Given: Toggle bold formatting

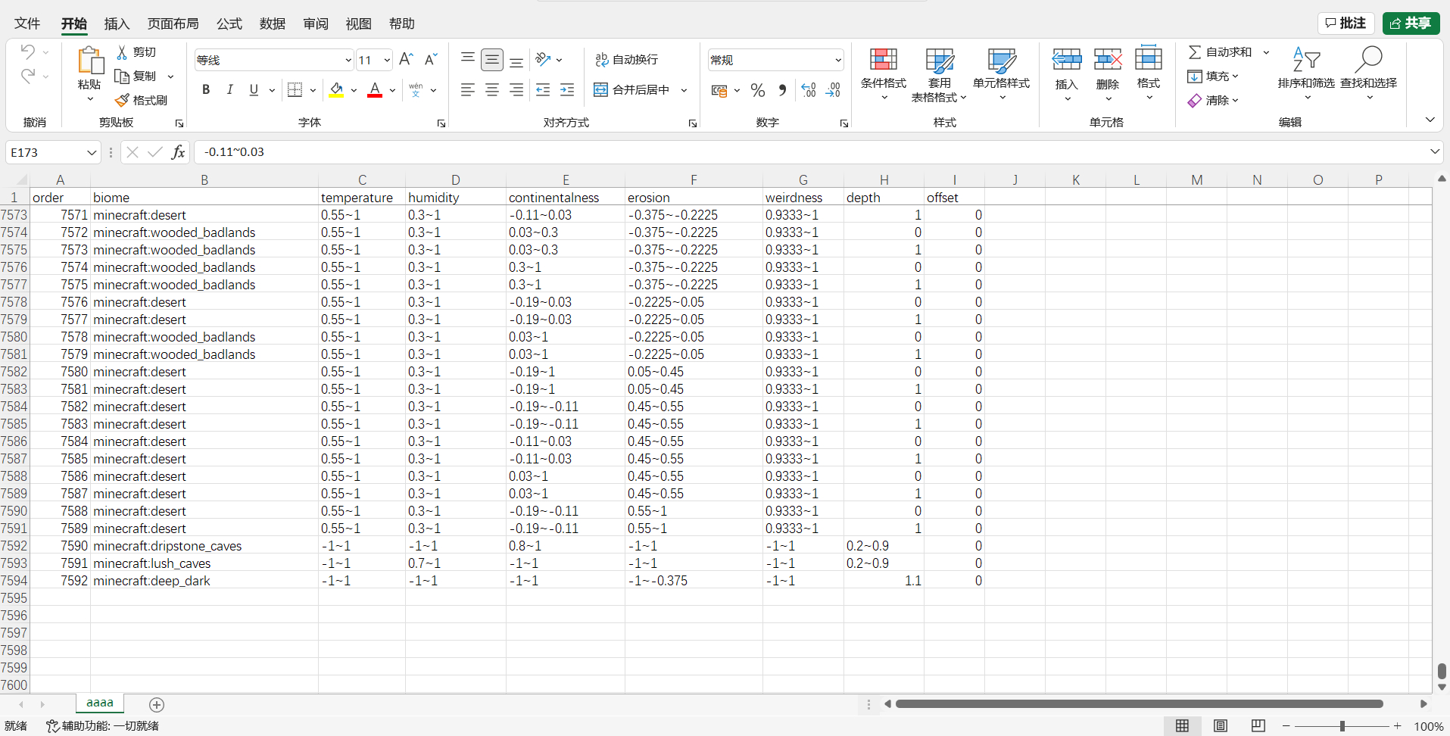Looking at the screenshot, I should pyautogui.click(x=206, y=90).
